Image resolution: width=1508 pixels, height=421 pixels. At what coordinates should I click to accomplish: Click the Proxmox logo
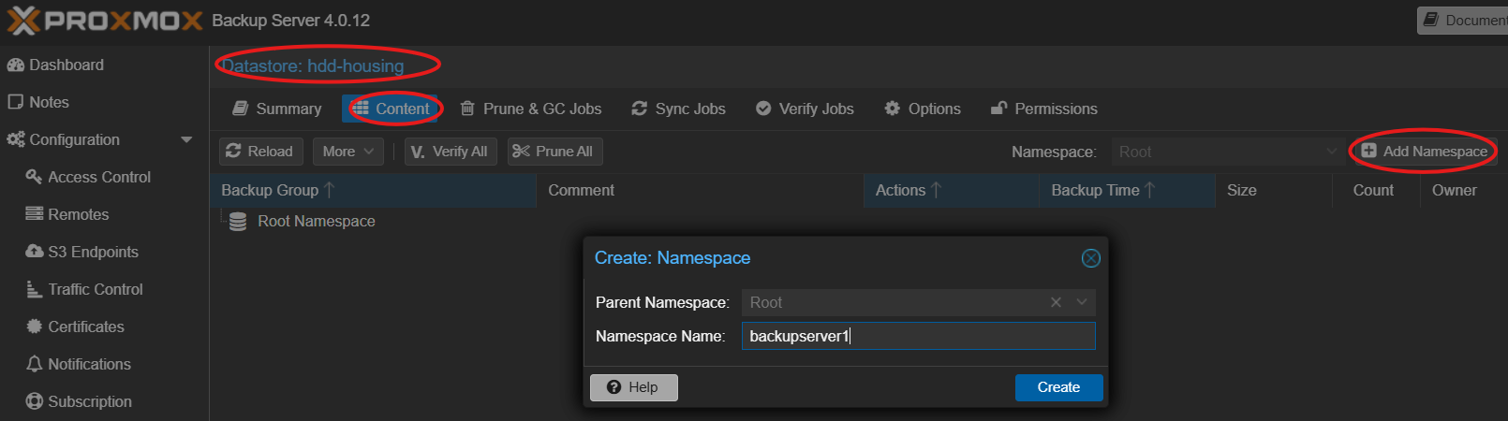click(105, 21)
